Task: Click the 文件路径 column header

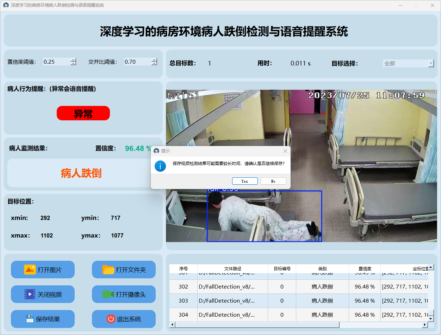Action: pyautogui.click(x=232, y=268)
